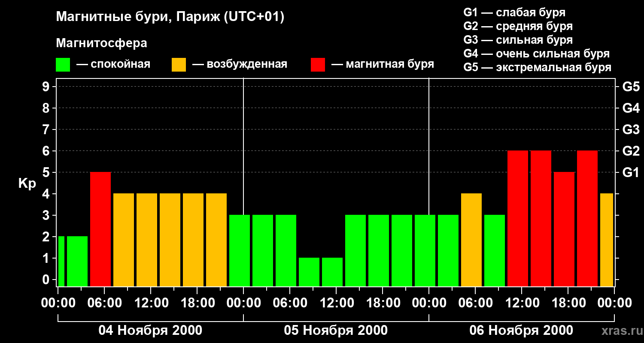Click the first orange Kp 4 bar on 04 Ноября
Viewport: 644px width, 343px height.
(124, 240)
